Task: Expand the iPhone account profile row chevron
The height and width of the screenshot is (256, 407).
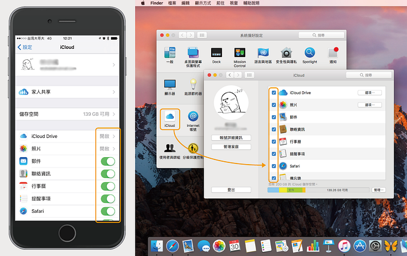Action: (114, 65)
